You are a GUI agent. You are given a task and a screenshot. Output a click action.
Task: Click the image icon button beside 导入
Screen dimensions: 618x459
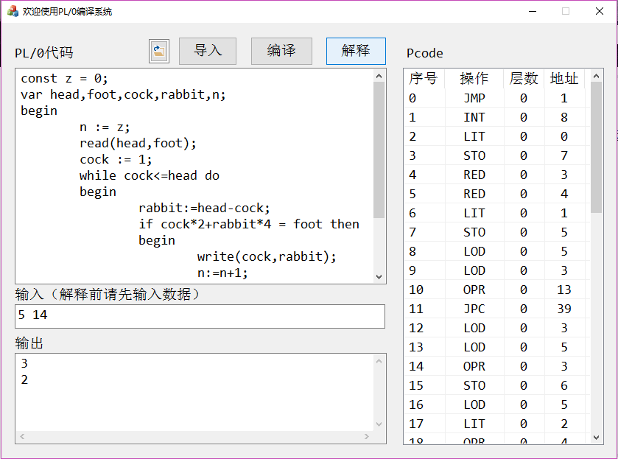point(159,51)
